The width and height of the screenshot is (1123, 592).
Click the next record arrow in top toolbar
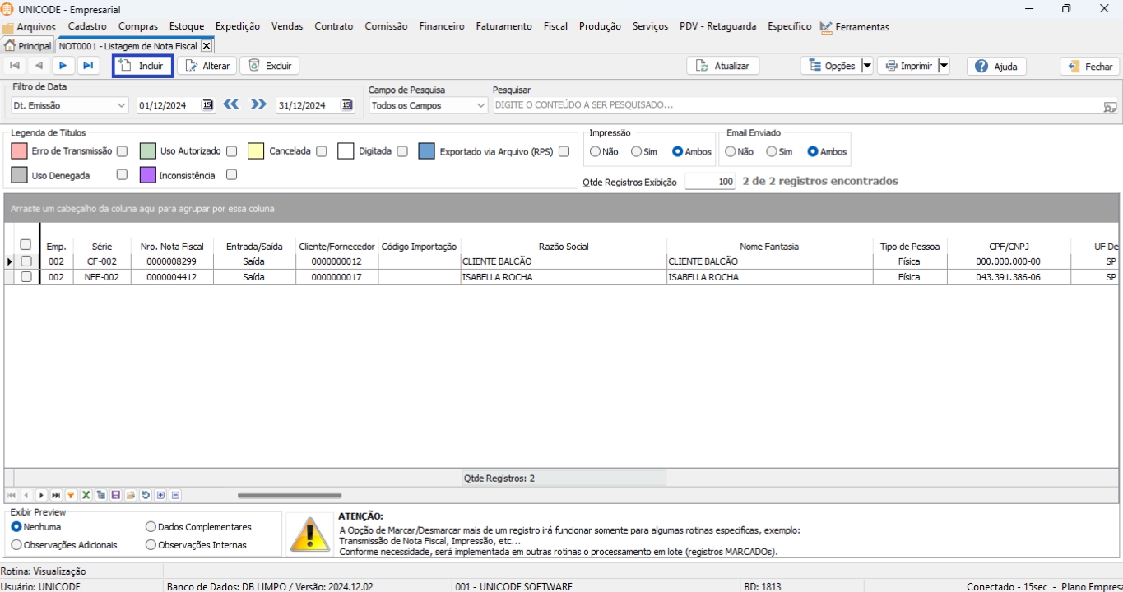[63, 66]
